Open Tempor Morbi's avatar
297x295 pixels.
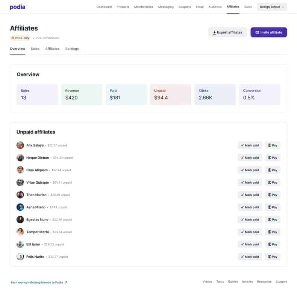[20, 232]
